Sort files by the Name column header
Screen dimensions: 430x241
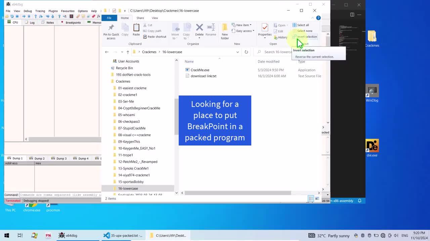[189, 62]
